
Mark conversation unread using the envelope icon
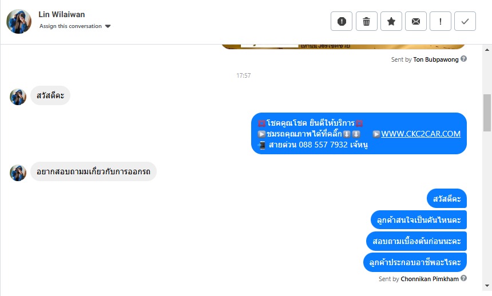click(x=416, y=21)
